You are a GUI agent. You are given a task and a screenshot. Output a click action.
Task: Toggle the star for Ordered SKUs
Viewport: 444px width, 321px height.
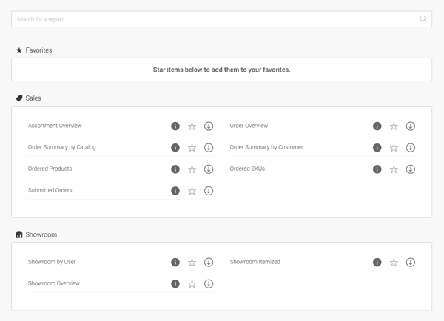[x=394, y=169]
